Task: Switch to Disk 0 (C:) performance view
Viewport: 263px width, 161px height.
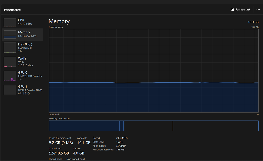Action: pyautogui.click(x=22, y=48)
